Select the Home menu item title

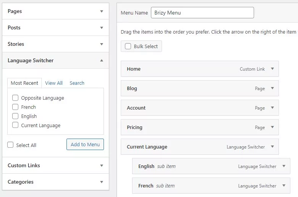(134, 69)
